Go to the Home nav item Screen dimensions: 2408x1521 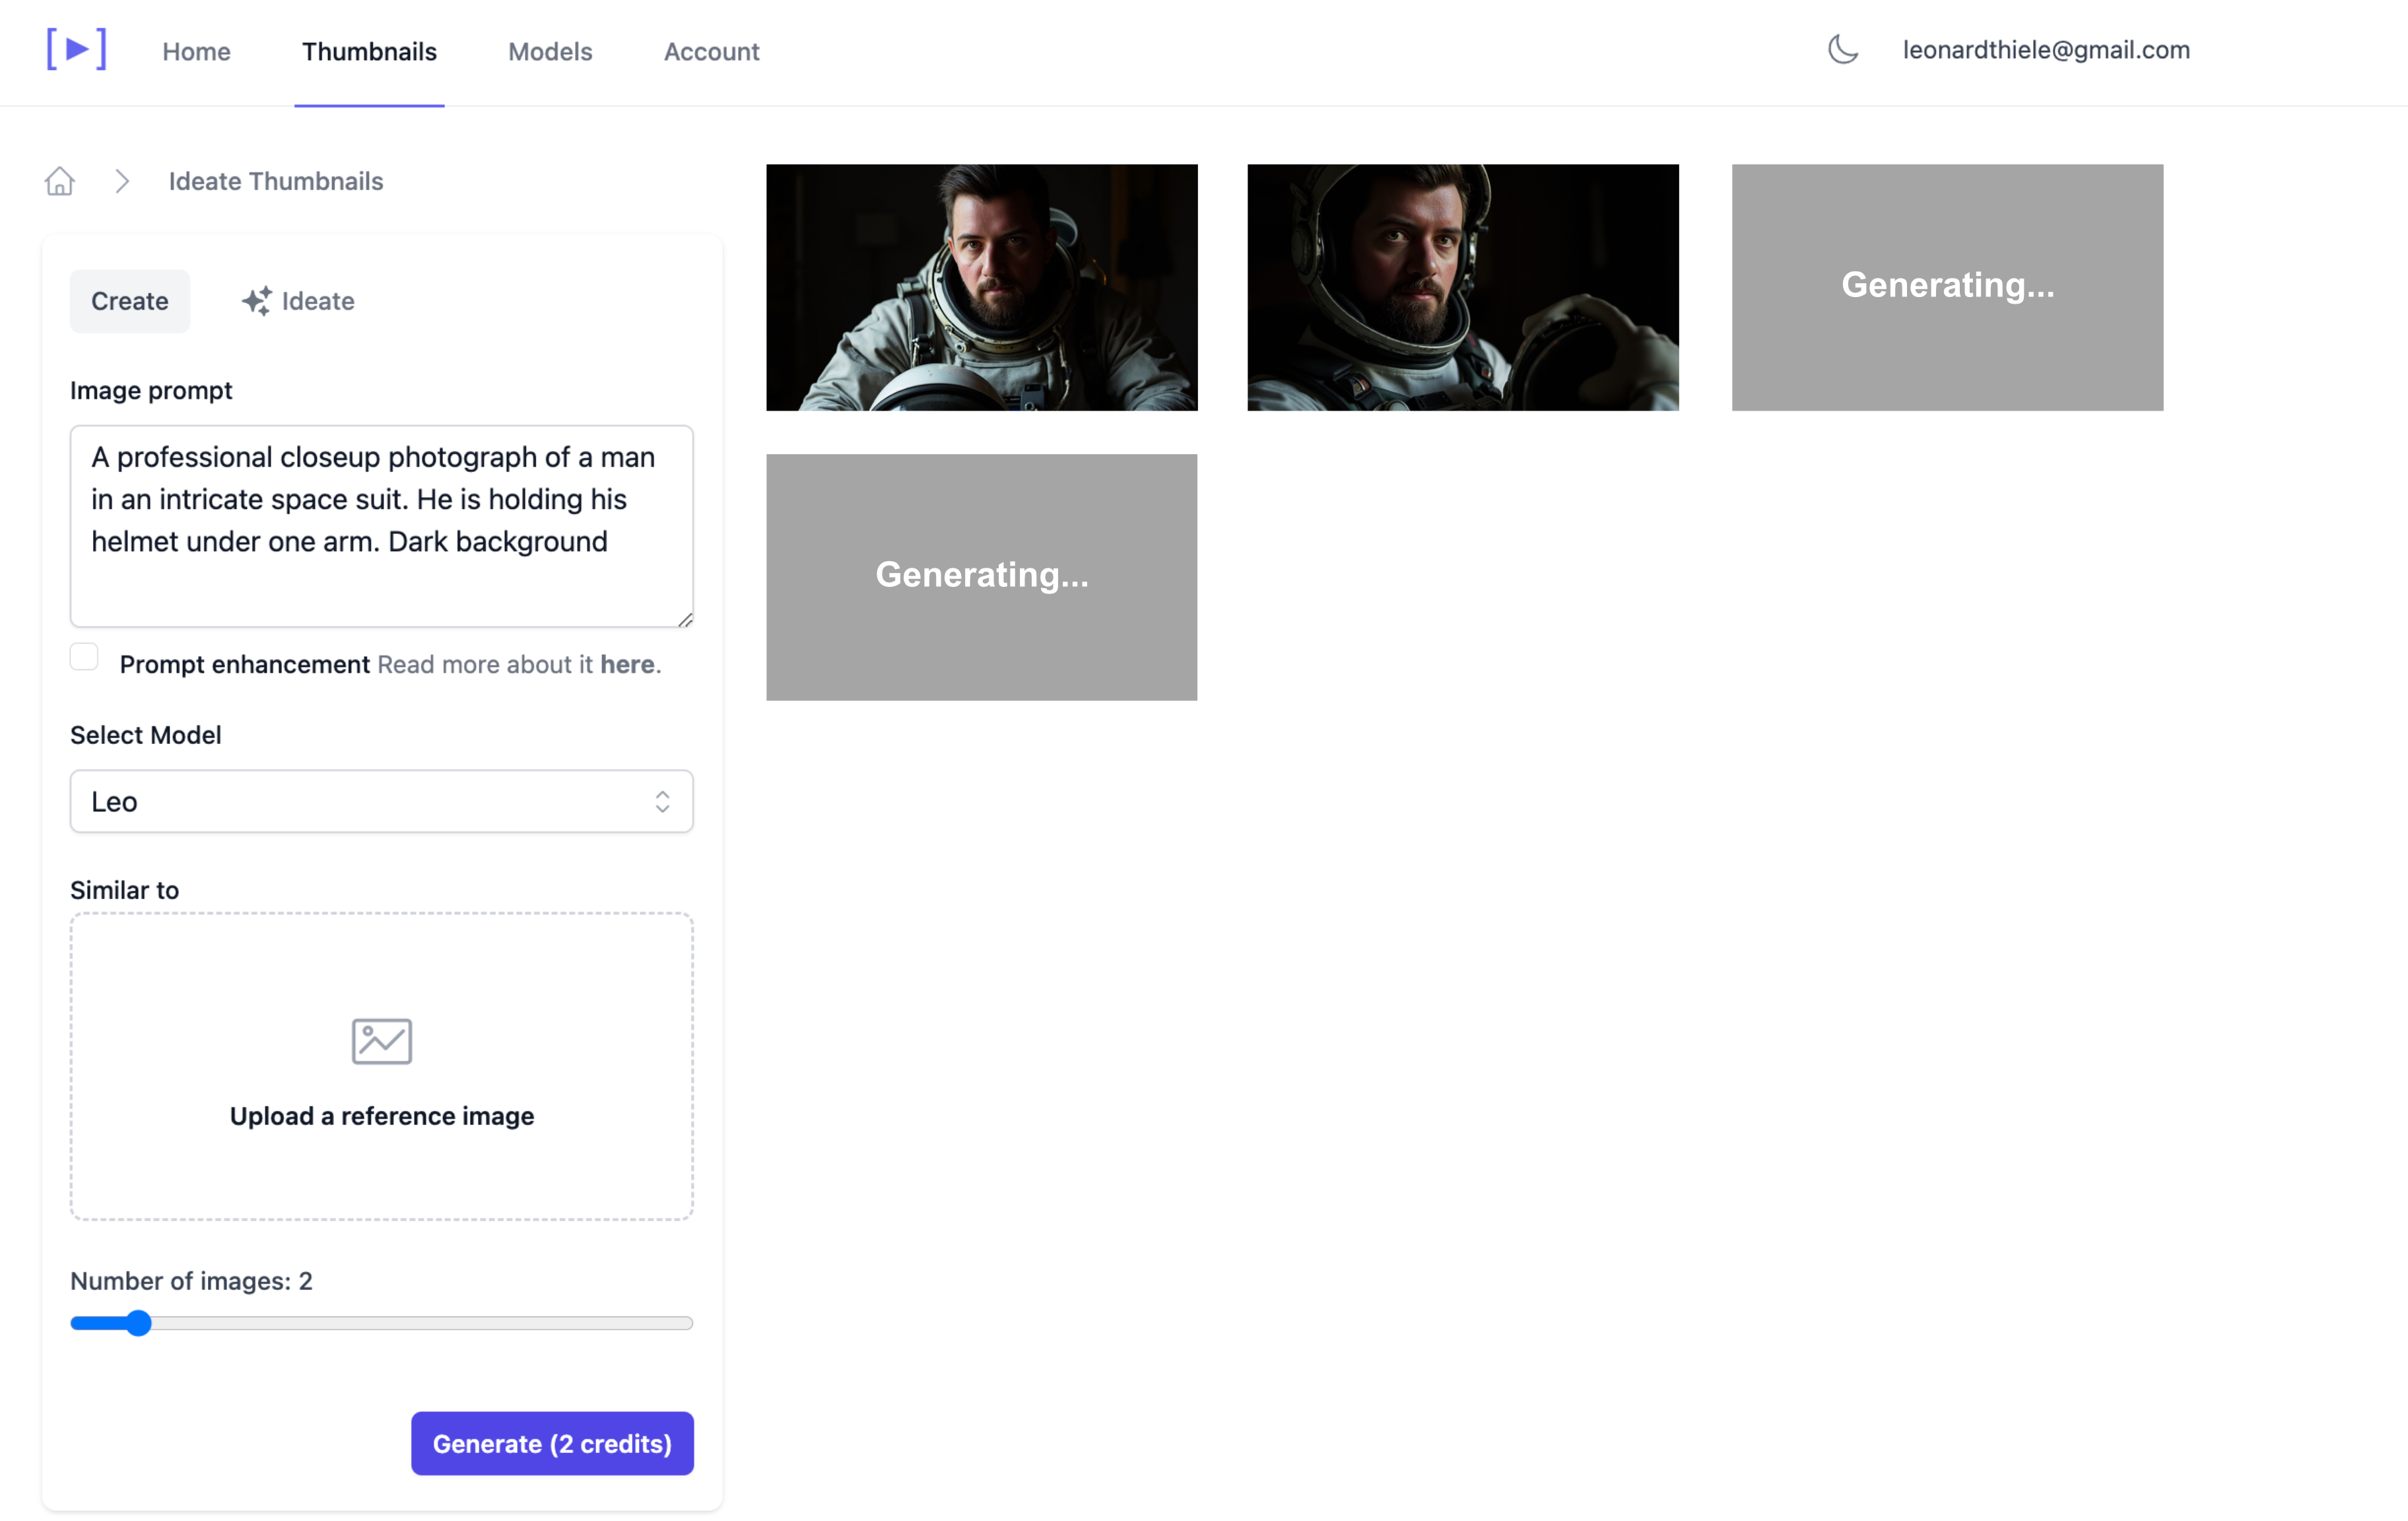pos(197,51)
